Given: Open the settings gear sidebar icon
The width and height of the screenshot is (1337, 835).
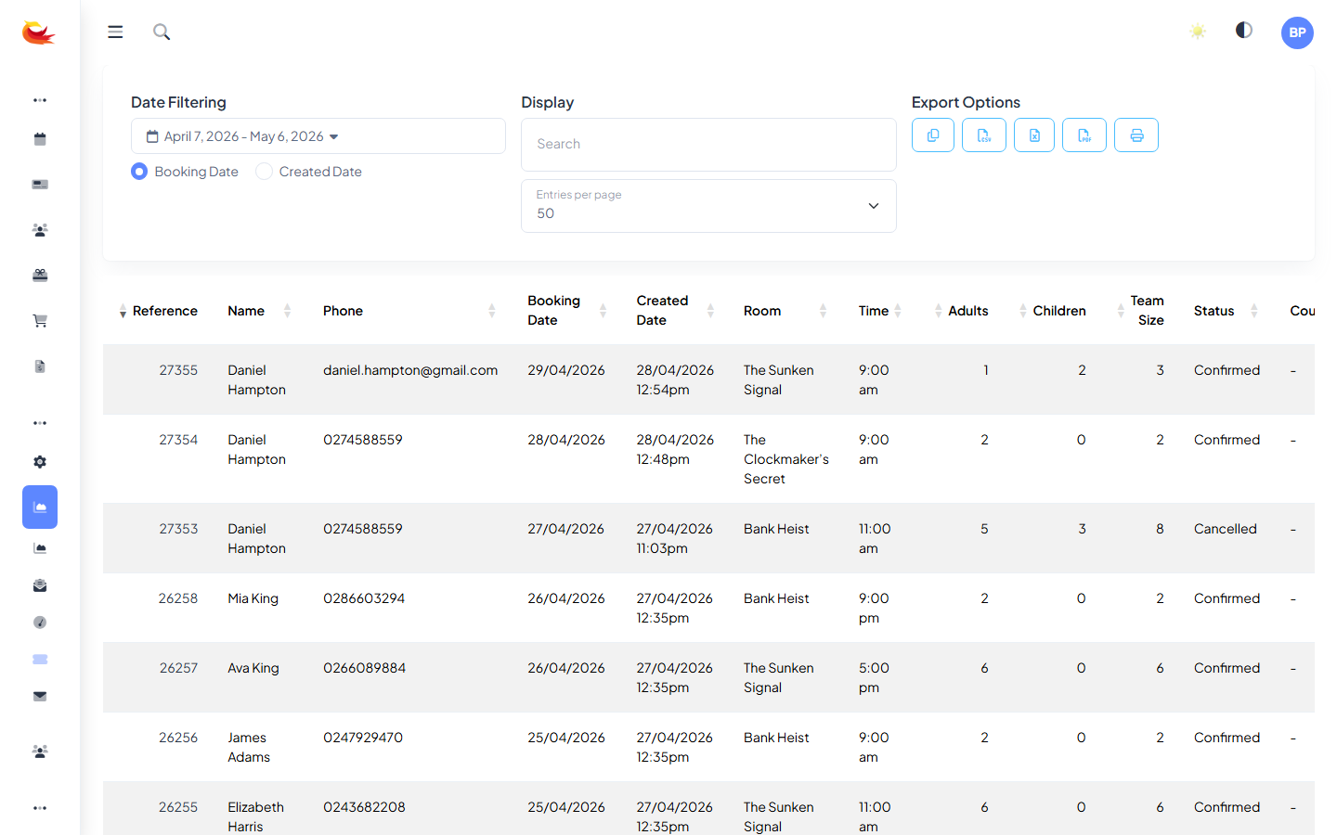Looking at the screenshot, I should pyautogui.click(x=40, y=462).
